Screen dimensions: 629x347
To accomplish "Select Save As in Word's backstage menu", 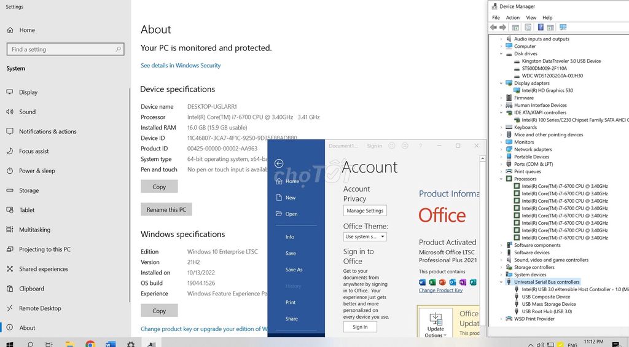I will tap(294, 270).
